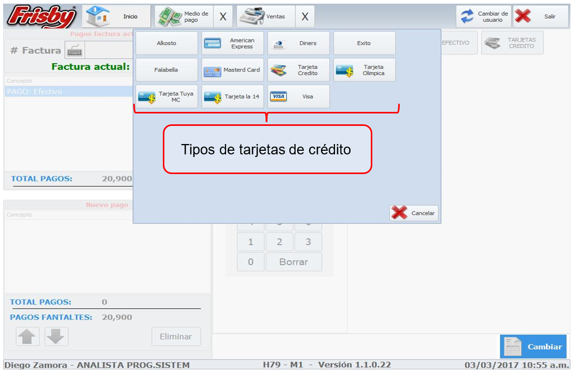Switch to the Medio de pago tab
The height and width of the screenshot is (373, 573).
184,17
